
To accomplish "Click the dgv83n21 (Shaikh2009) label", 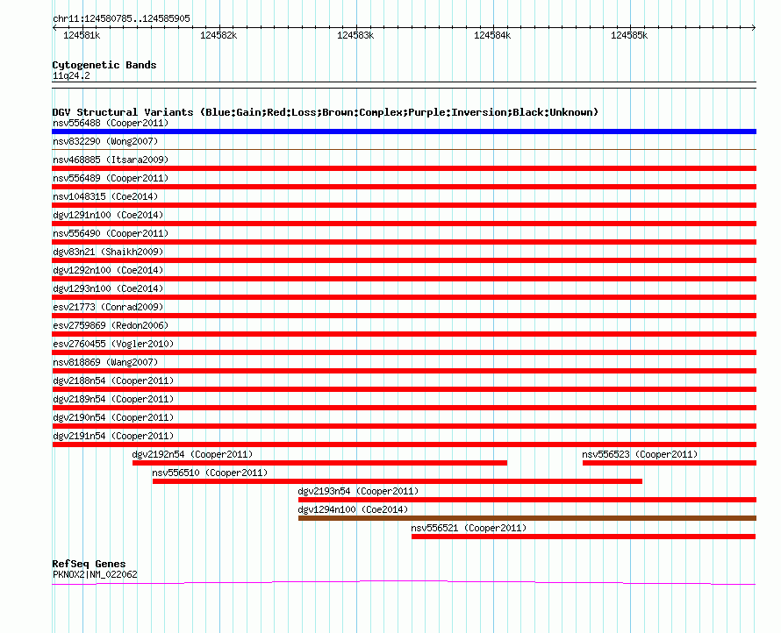I will 108,252.
